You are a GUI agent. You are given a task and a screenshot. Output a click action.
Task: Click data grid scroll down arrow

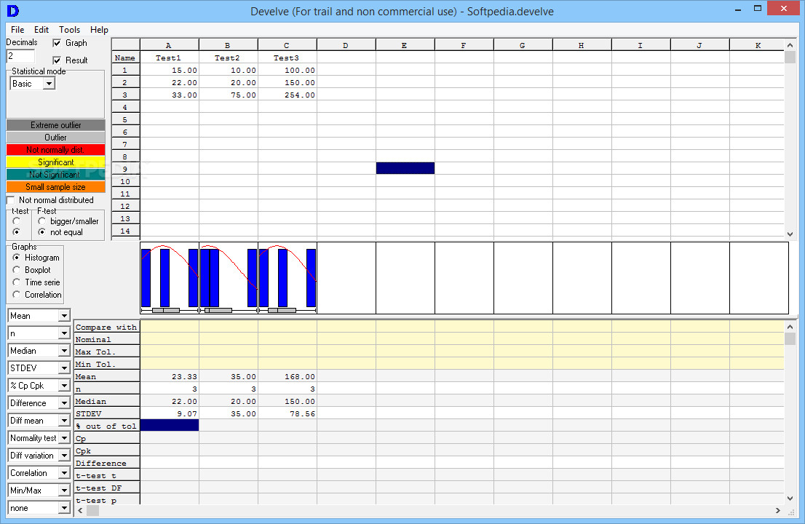tap(790, 234)
